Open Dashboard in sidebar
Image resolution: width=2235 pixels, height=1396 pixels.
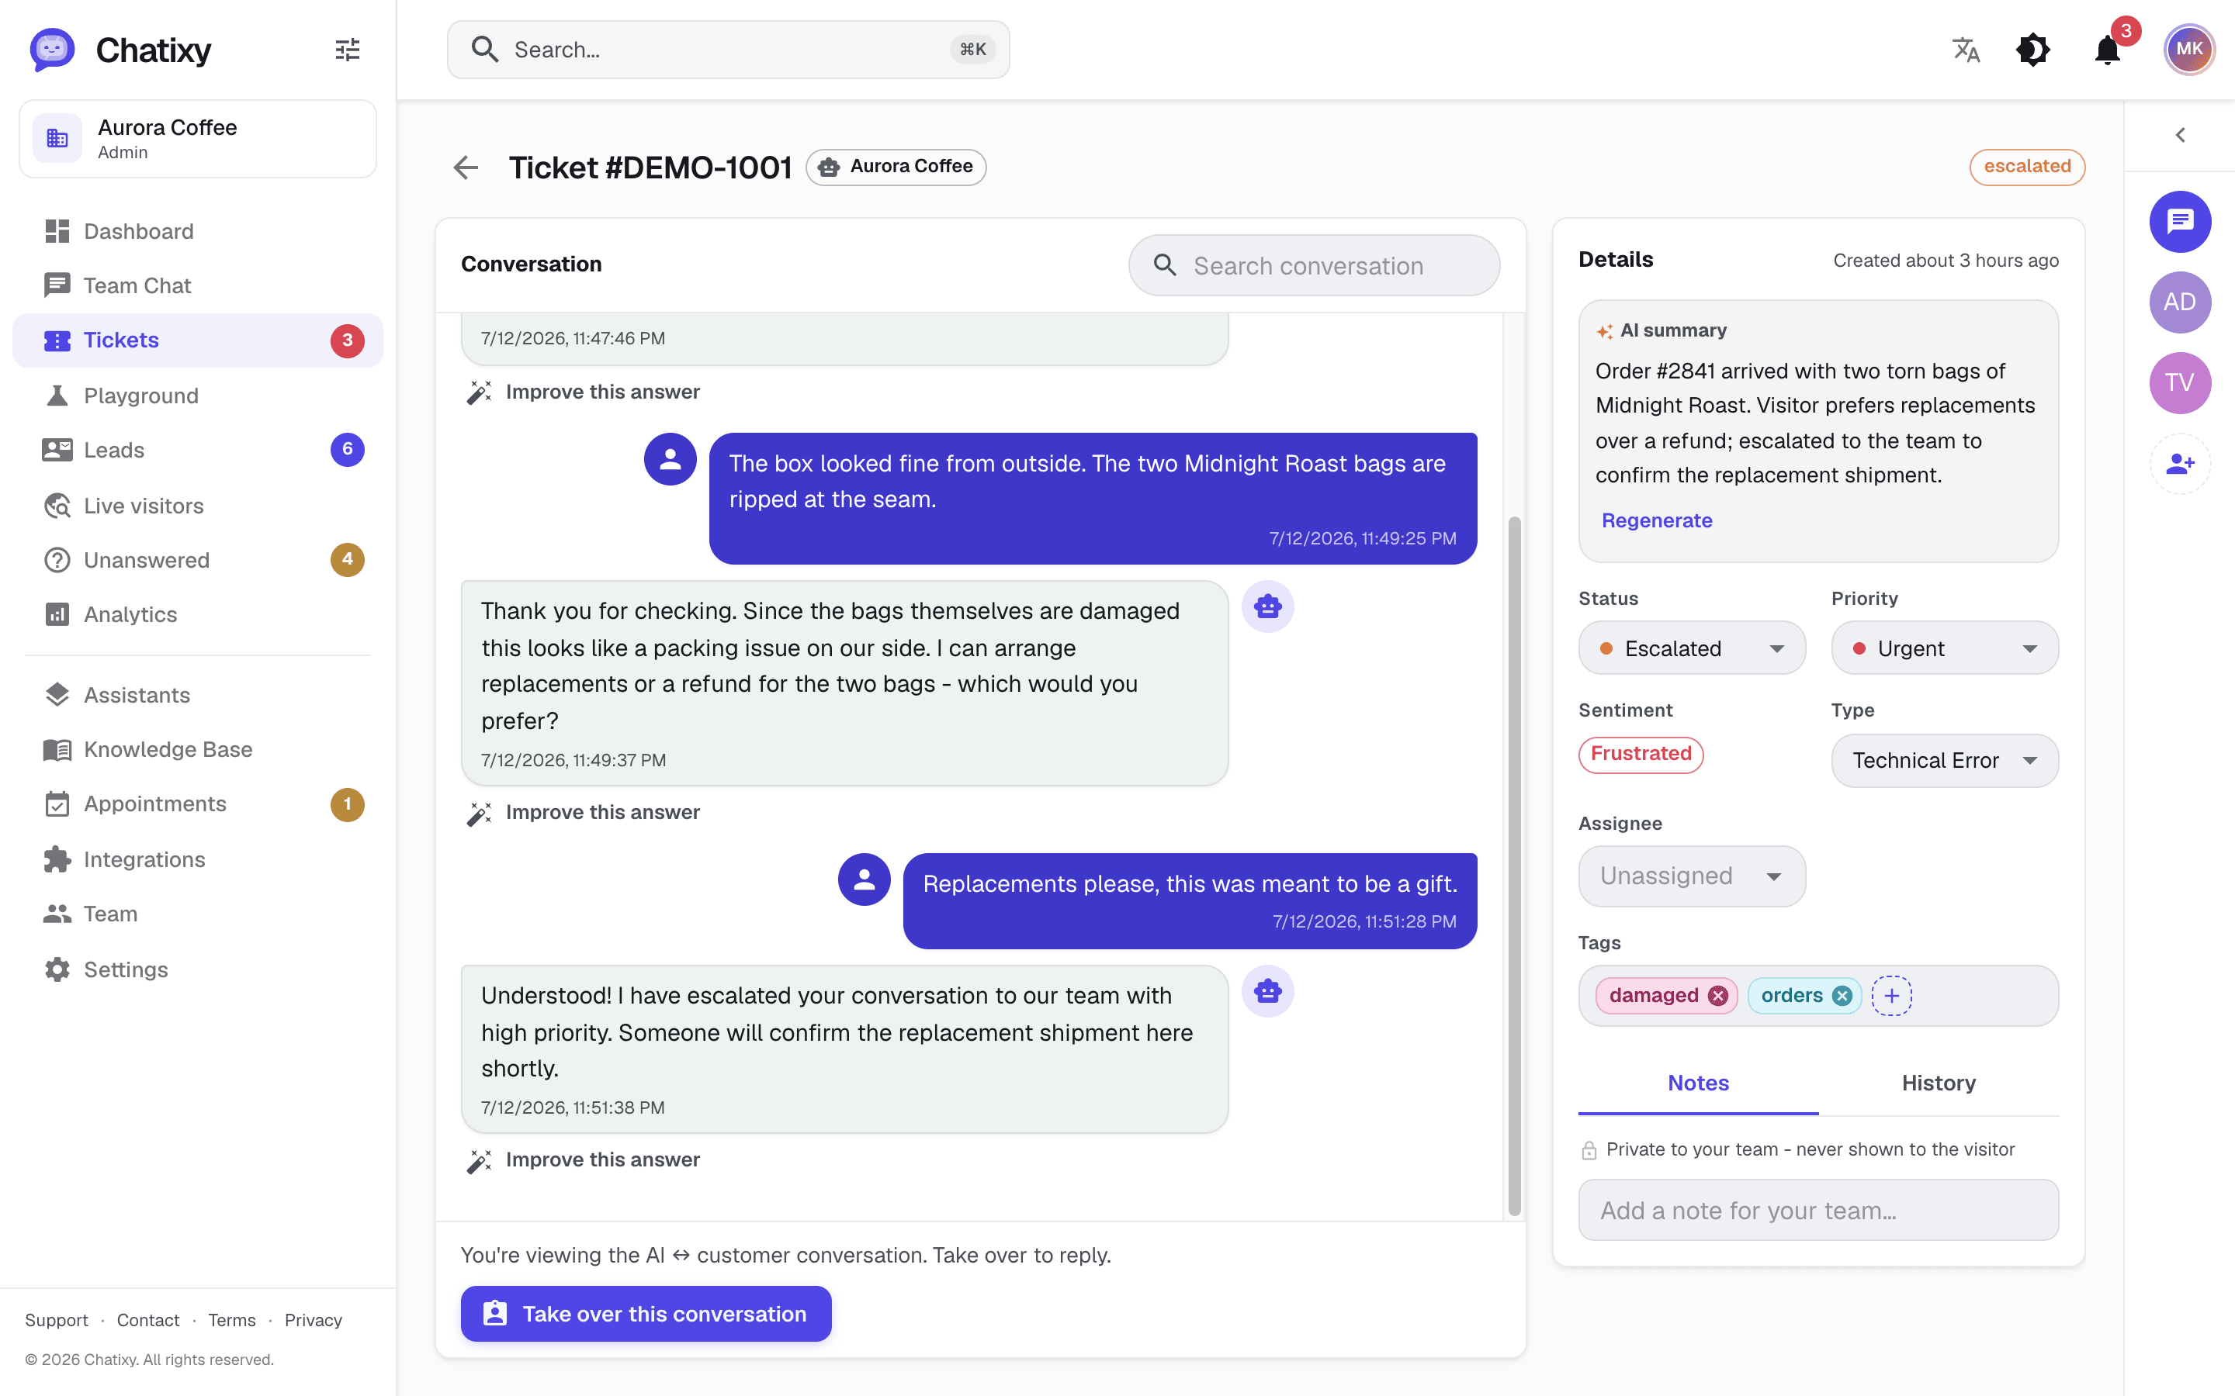(x=198, y=231)
